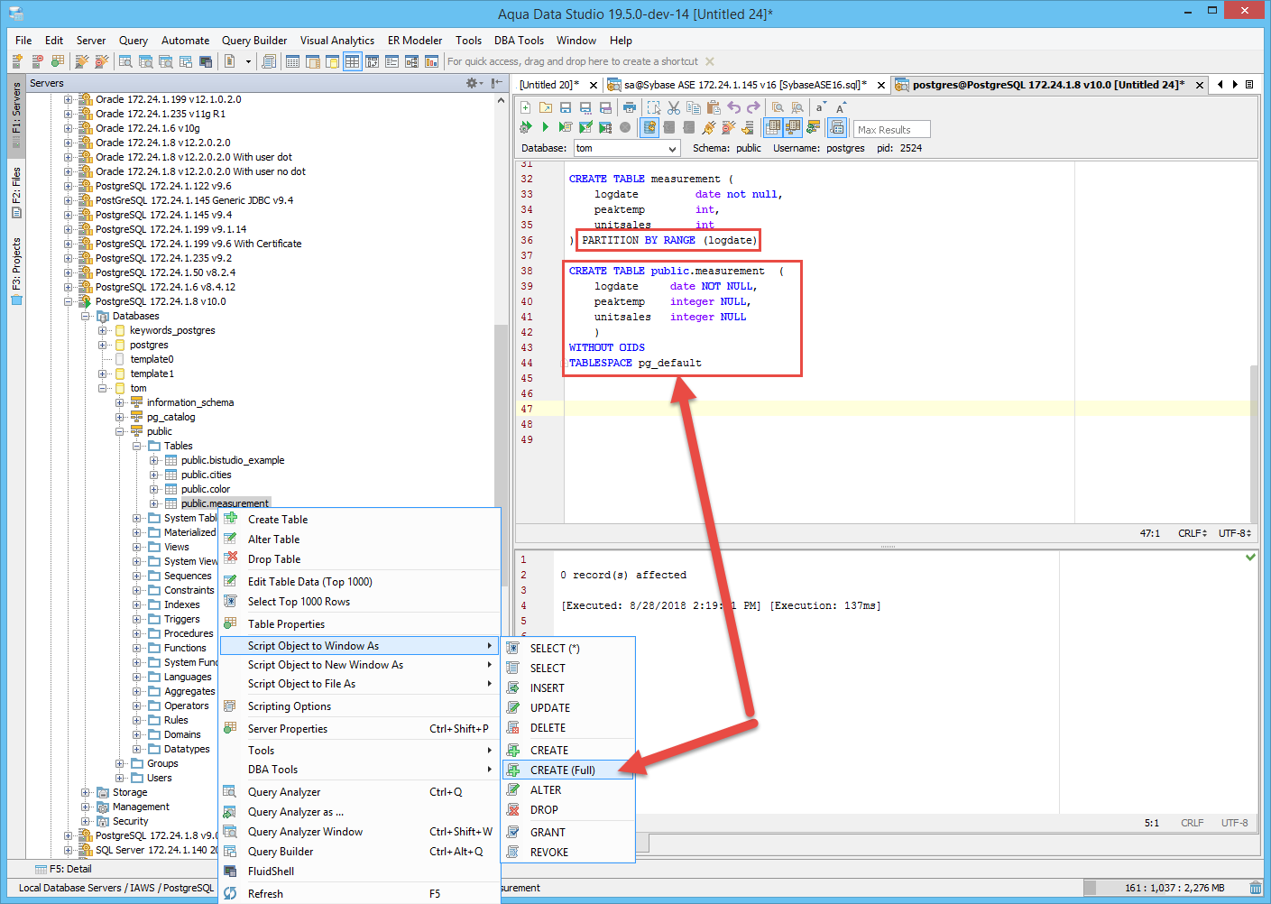Toggle the grid results view button

point(773,127)
